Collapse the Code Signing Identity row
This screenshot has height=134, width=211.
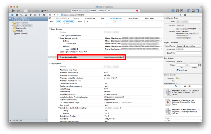(x=59, y=38)
